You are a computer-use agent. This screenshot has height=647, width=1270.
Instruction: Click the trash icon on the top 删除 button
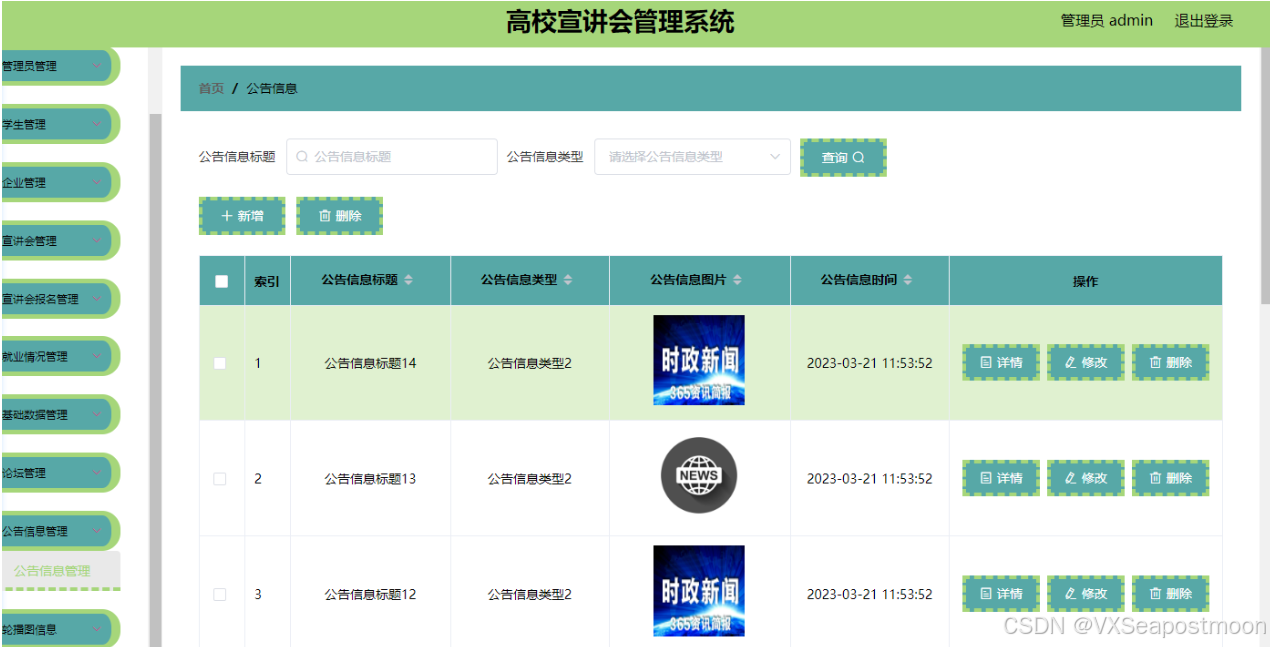click(325, 215)
